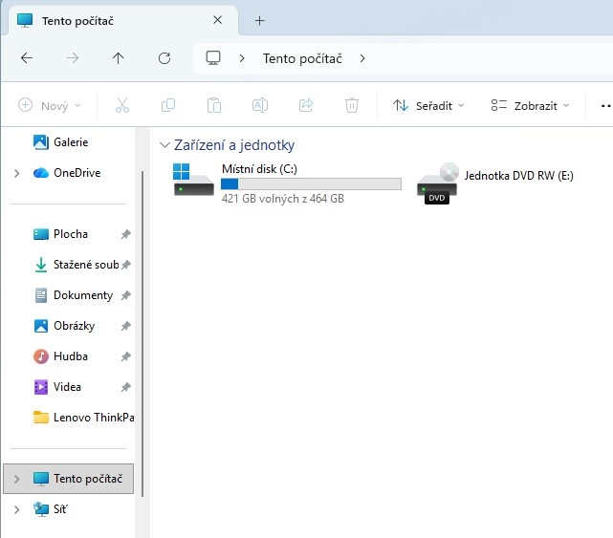Click the Delete trash bin icon
Viewport: 613px width, 538px height.
click(x=352, y=105)
